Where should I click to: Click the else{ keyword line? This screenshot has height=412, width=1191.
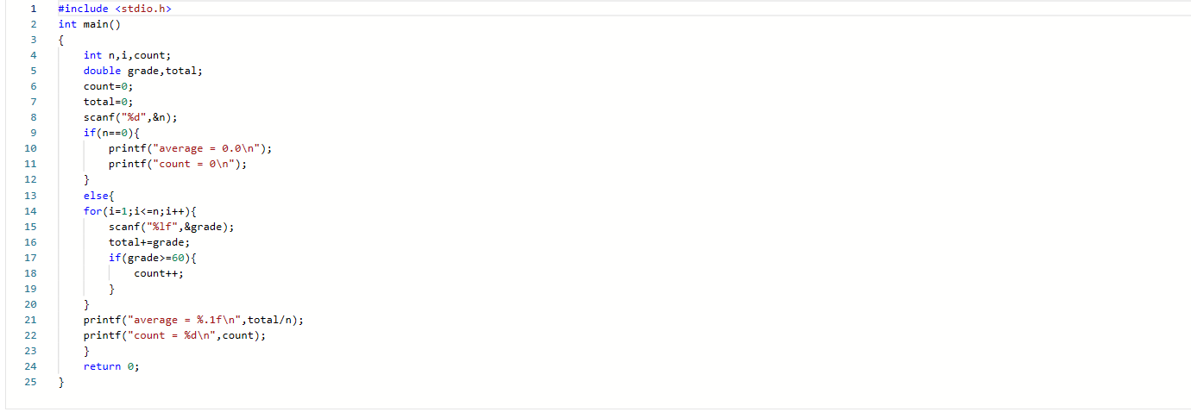click(x=99, y=196)
